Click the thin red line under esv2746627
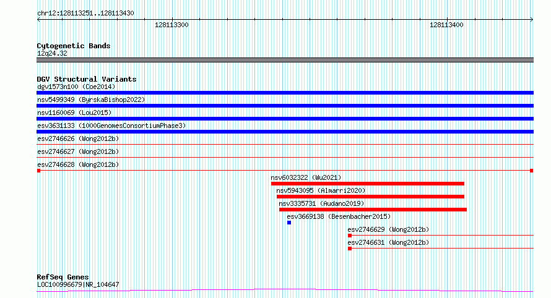The height and width of the screenshot is (298, 551). 285,157
